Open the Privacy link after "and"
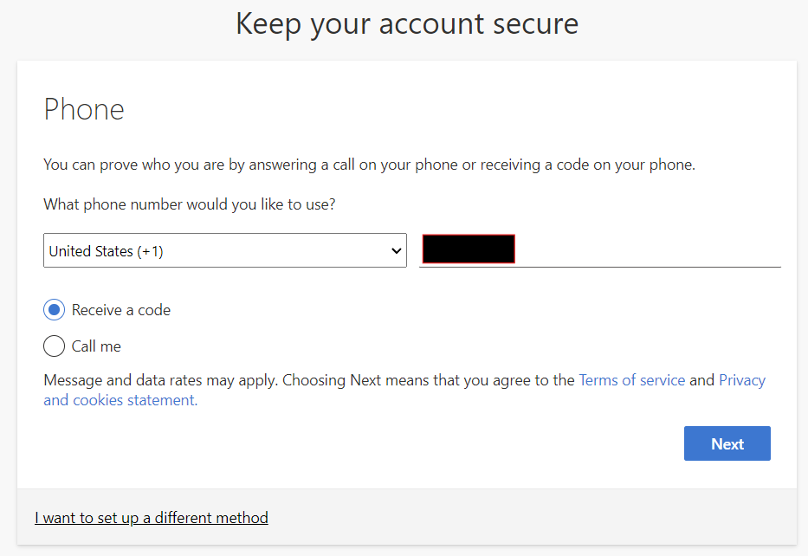The image size is (808, 556). tap(742, 380)
